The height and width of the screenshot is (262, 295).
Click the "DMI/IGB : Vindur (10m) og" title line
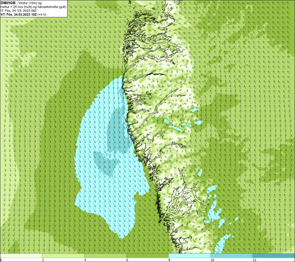pyautogui.click(x=21, y=3)
